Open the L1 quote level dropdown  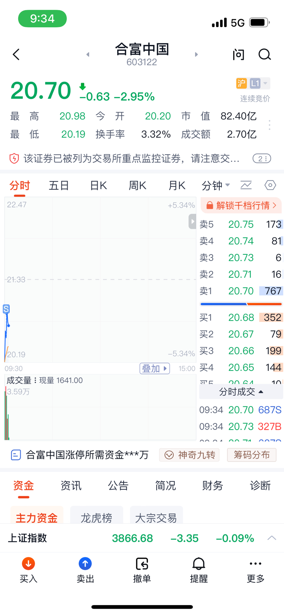click(260, 83)
